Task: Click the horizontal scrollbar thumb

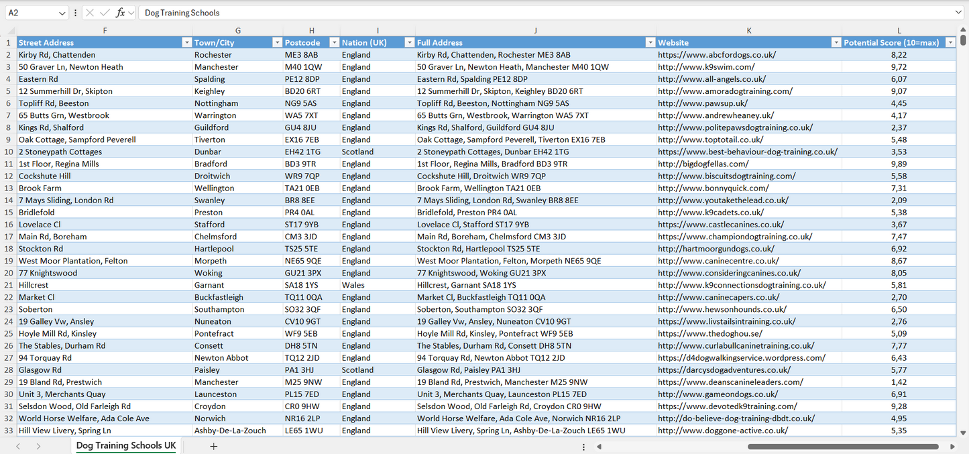Action: coord(843,447)
